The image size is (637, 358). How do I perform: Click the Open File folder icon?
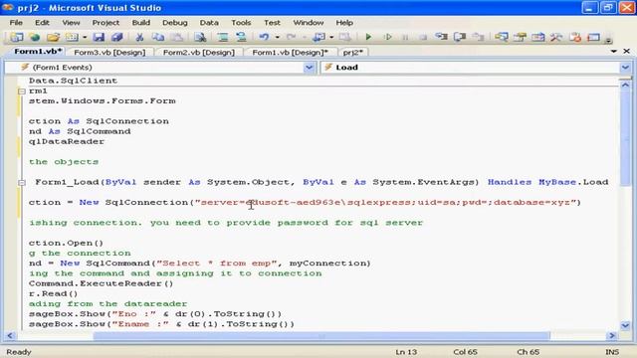pyautogui.click(x=53, y=38)
